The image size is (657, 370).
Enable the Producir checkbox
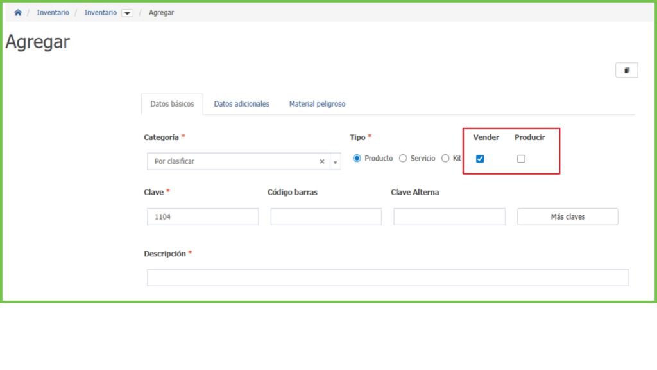(x=521, y=159)
